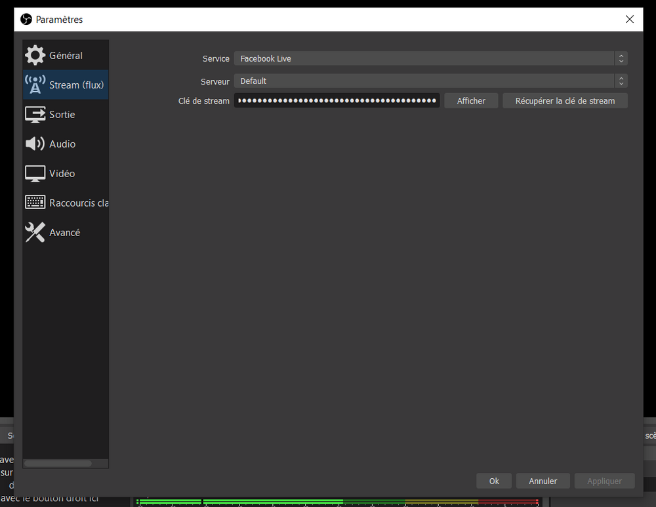Open the Service dropdown showing Facebook Live
The image size is (656, 507).
[x=430, y=58]
